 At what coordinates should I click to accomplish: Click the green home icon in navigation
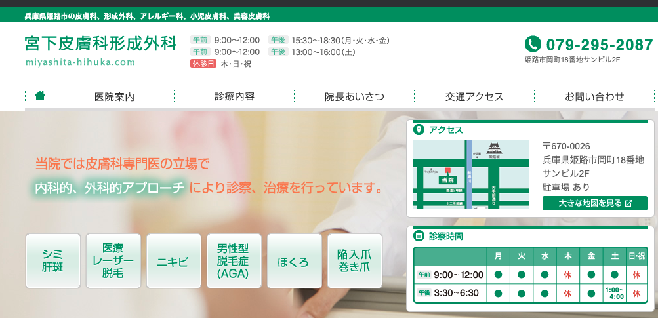(x=40, y=96)
